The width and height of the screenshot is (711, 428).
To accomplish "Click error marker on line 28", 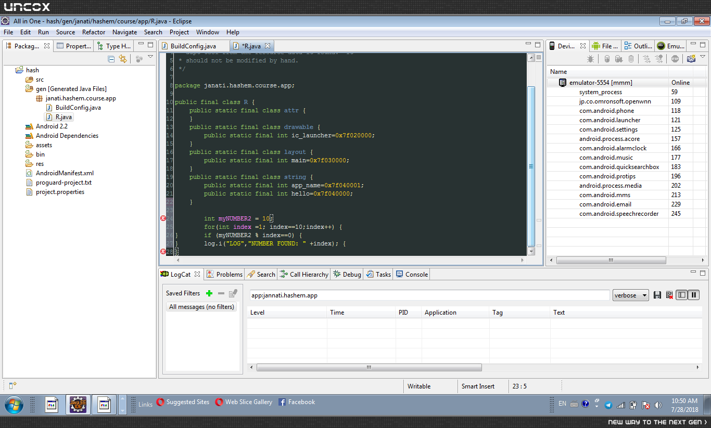I will pos(163,252).
